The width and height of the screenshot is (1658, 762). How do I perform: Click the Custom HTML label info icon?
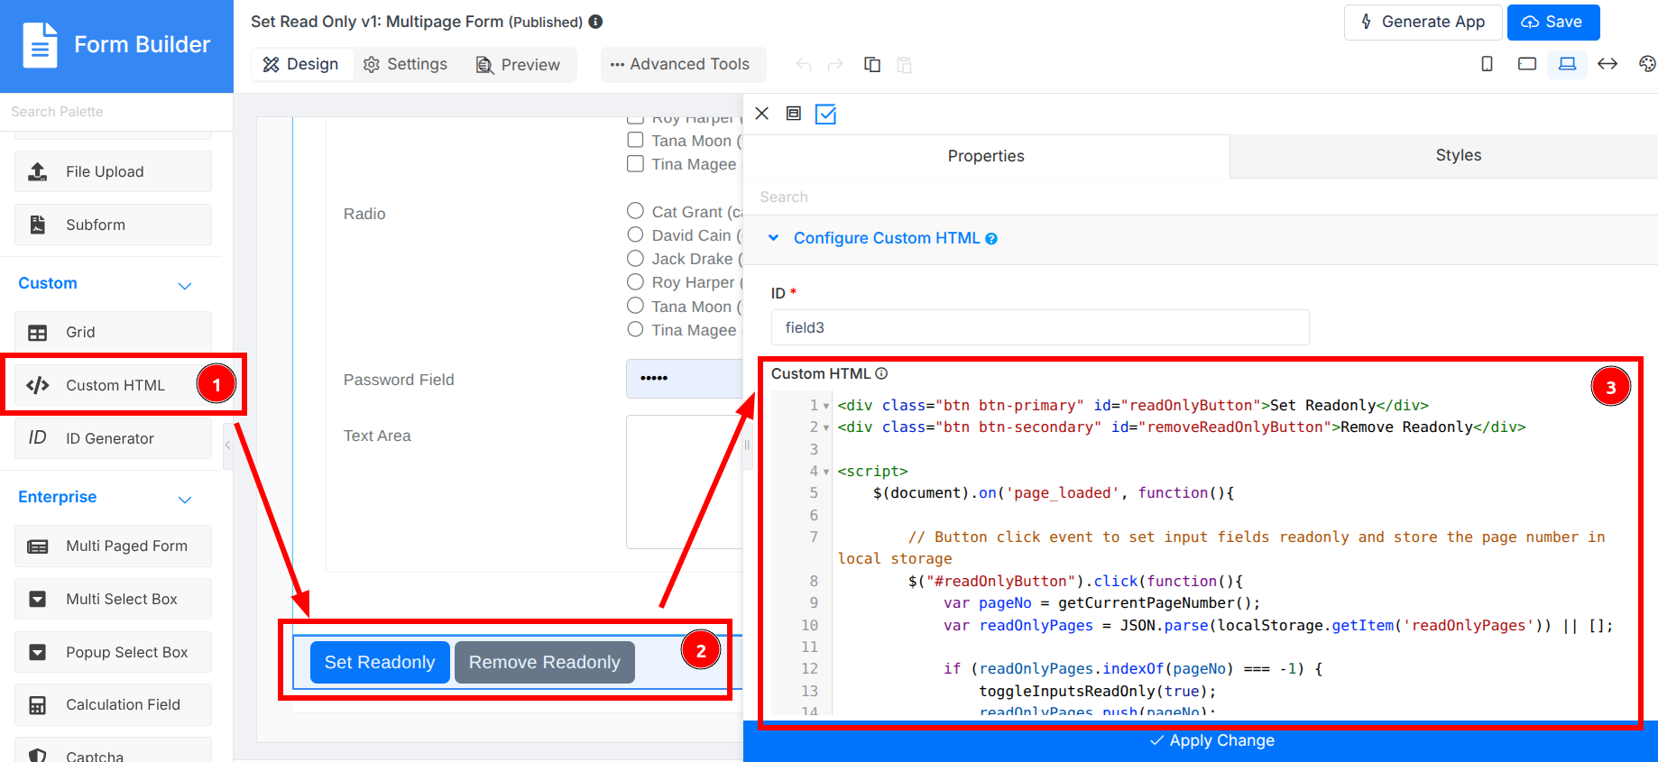click(x=881, y=373)
